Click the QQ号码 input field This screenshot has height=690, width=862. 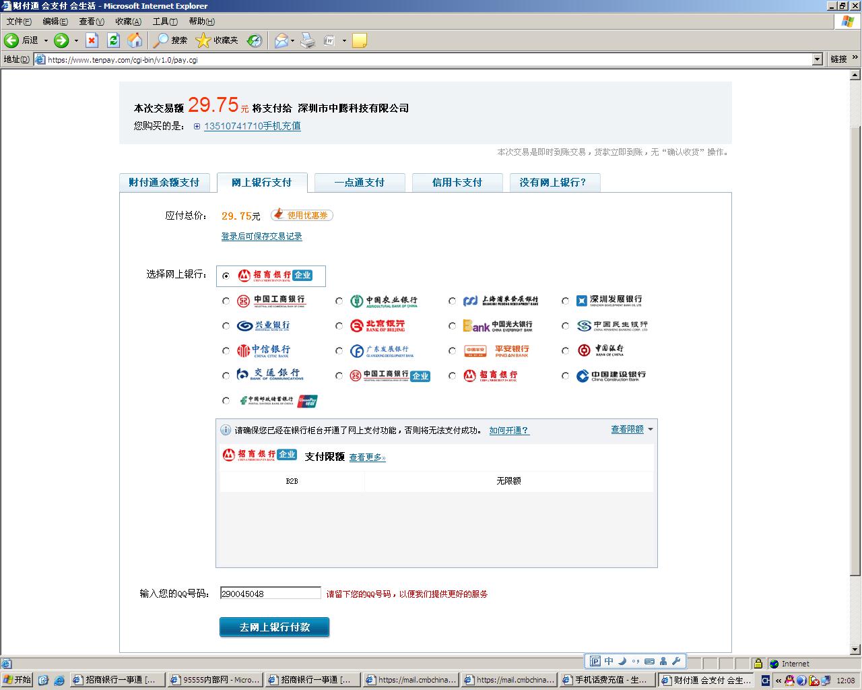tap(270, 594)
